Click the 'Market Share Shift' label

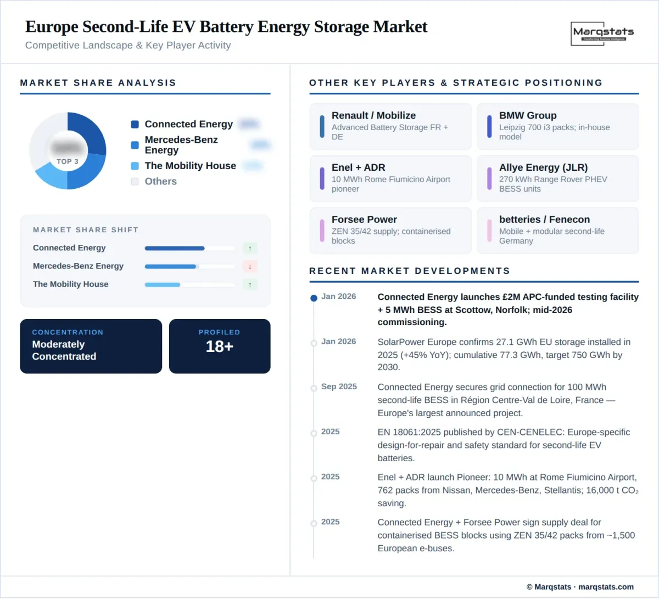click(86, 230)
